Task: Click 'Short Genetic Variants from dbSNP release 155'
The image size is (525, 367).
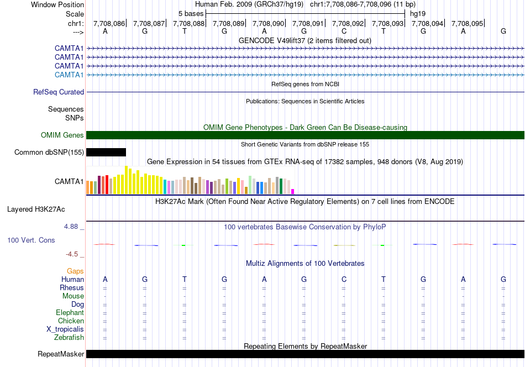Action: point(305,144)
